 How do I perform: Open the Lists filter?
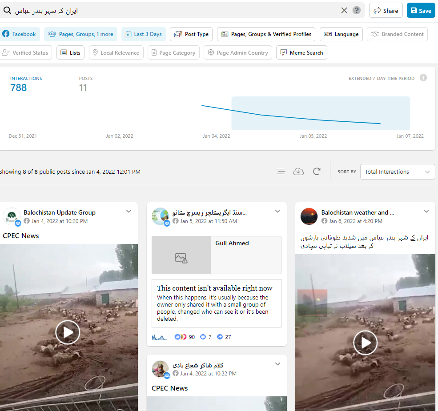tap(71, 52)
